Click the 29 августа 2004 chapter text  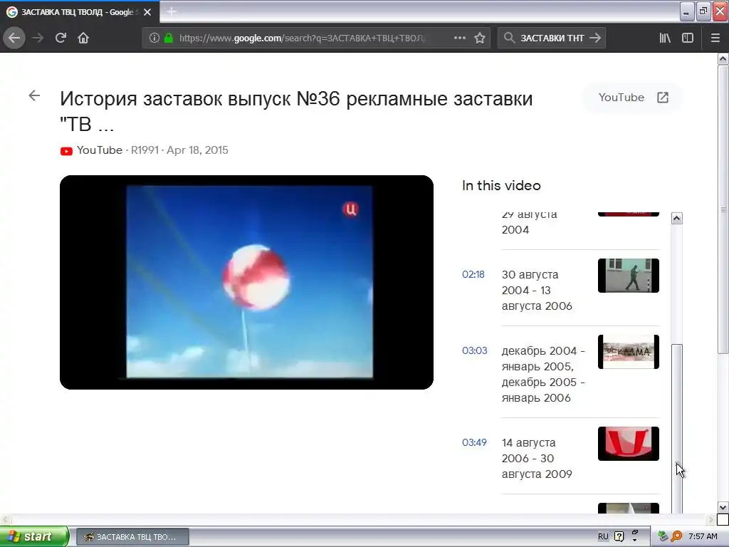530,222
